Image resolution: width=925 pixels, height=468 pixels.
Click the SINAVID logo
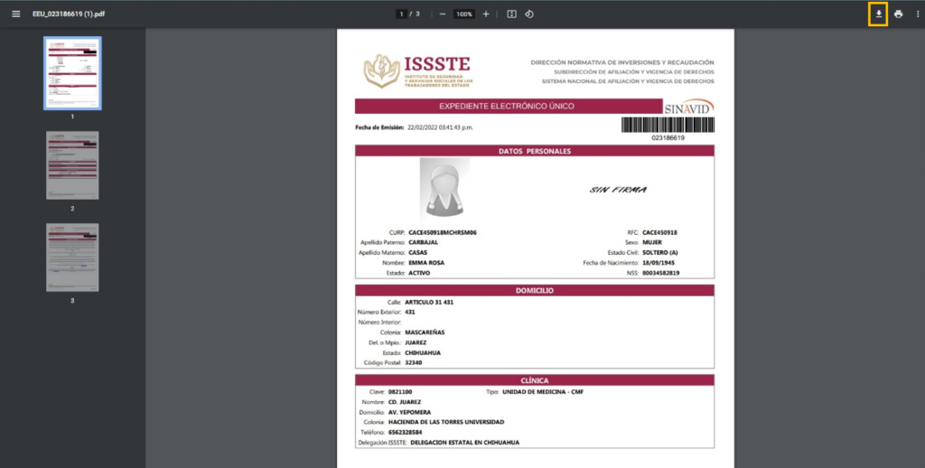coord(688,107)
